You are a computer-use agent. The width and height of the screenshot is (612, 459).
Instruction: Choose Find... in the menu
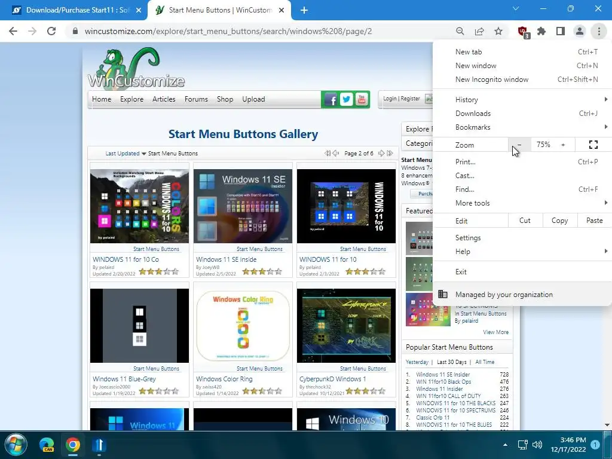[x=523, y=189]
